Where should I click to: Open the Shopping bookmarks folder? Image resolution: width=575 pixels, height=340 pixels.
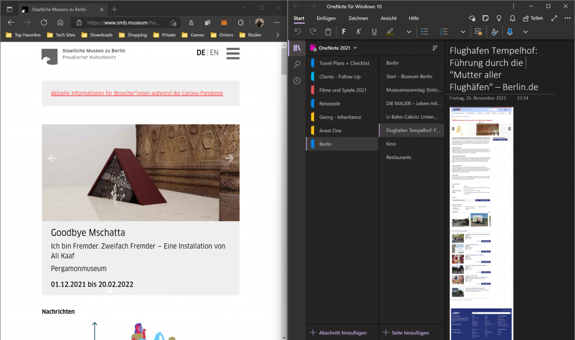tap(133, 35)
